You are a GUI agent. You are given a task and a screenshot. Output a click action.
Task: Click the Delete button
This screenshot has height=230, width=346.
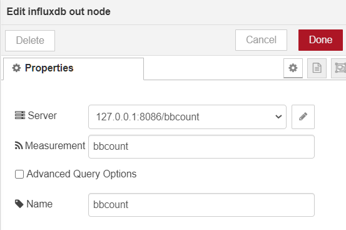30,41
